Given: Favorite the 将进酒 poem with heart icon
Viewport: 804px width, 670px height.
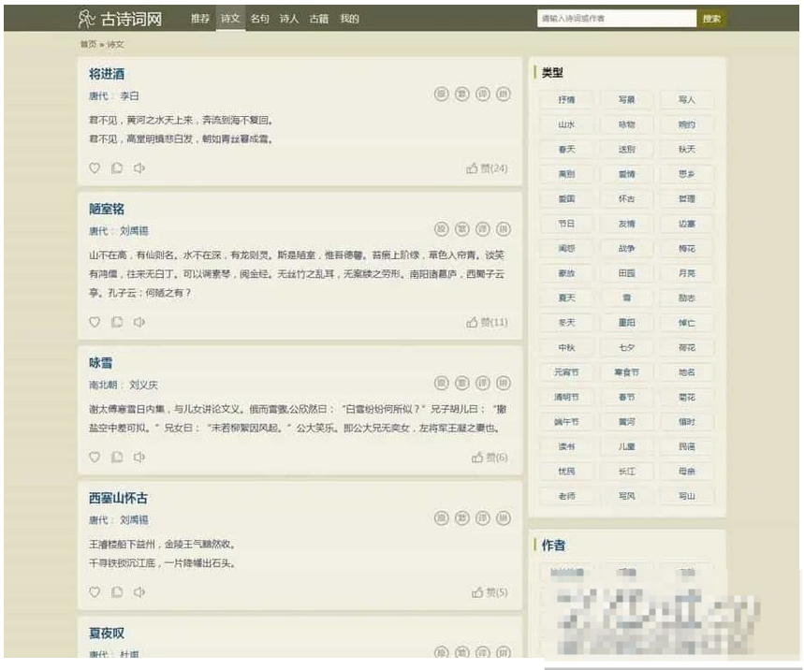Looking at the screenshot, I should (95, 168).
